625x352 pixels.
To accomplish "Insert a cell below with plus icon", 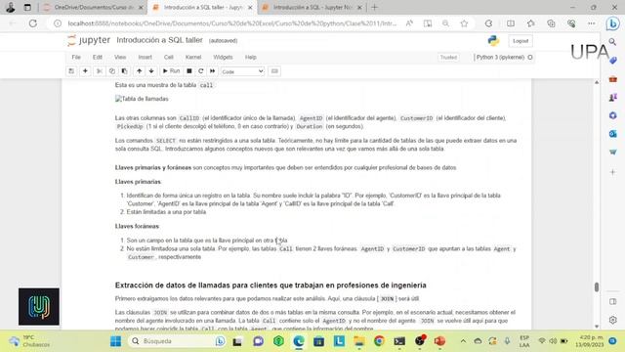I will tap(85, 71).
